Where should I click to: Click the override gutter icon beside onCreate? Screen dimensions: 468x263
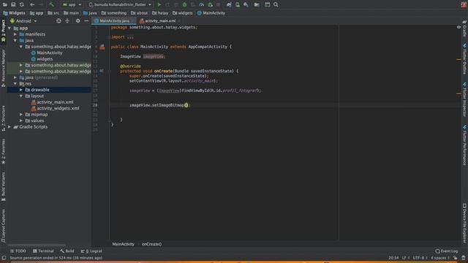[102, 71]
